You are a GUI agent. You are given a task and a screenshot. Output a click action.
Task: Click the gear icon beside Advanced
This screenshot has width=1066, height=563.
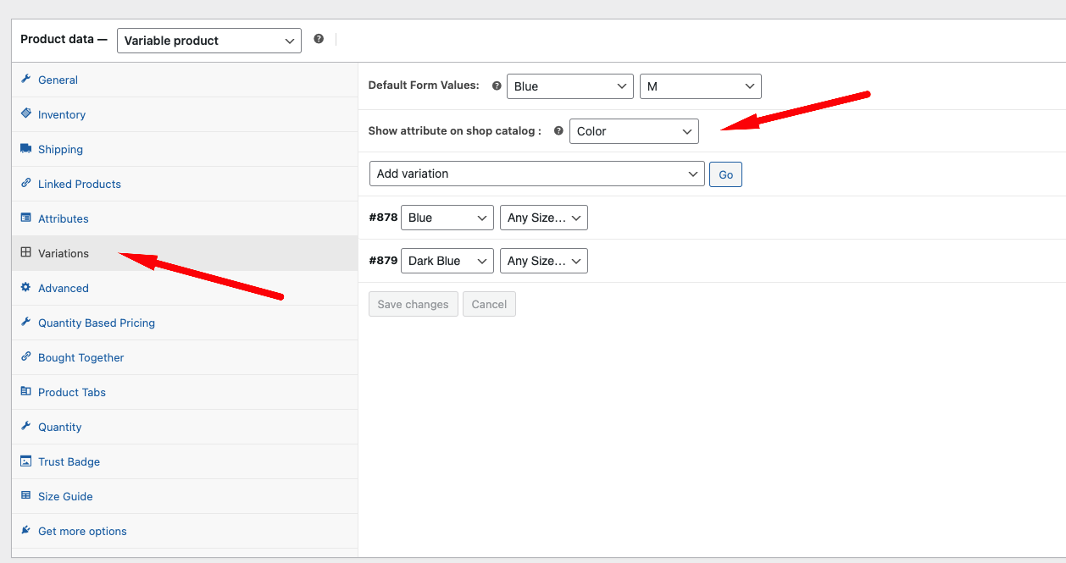pos(26,288)
